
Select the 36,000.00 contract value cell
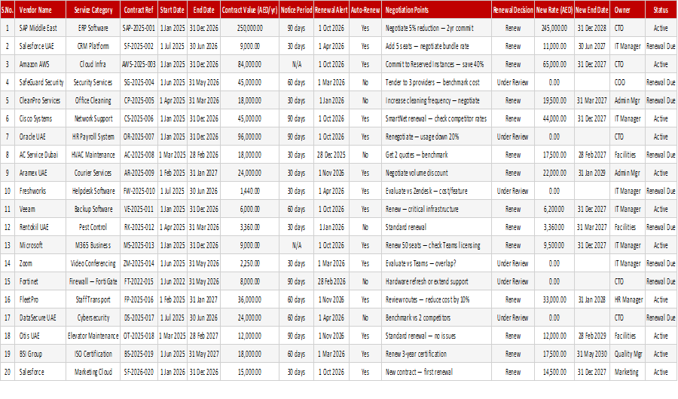(x=249, y=299)
